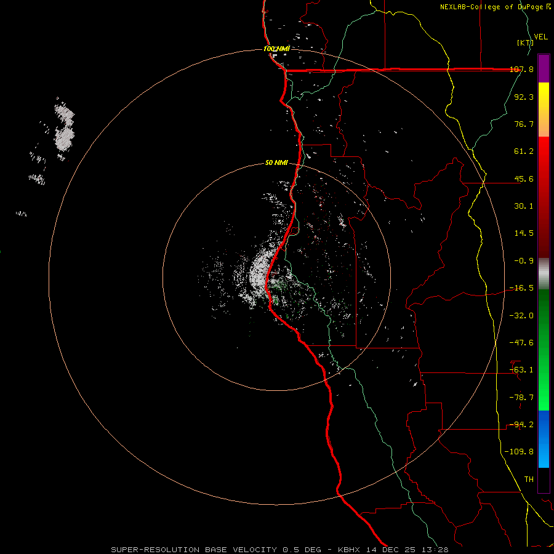Click the -109.8 velocity scale value
The image size is (554, 554).
pyautogui.click(x=519, y=452)
